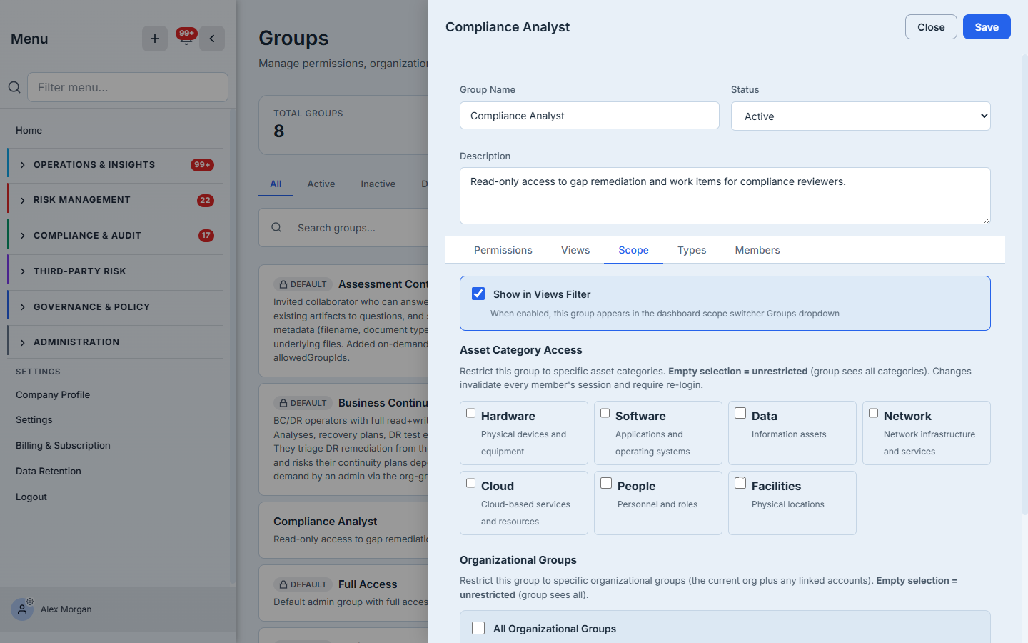This screenshot has height=643, width=1028.
Task: Click the lock icon on Full Access badge
Action: (x=283, y=584)
